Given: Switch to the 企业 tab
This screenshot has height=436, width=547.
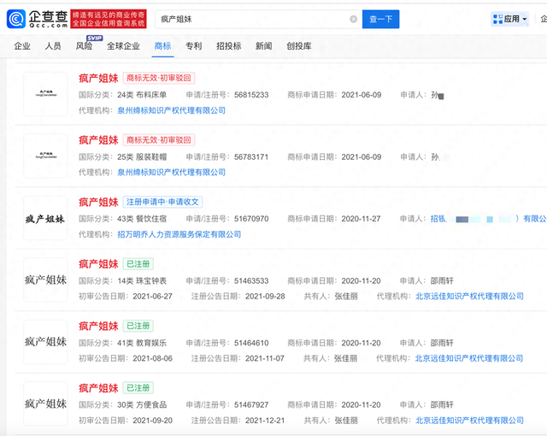Looking at the screenshot, I should point(22,46).
